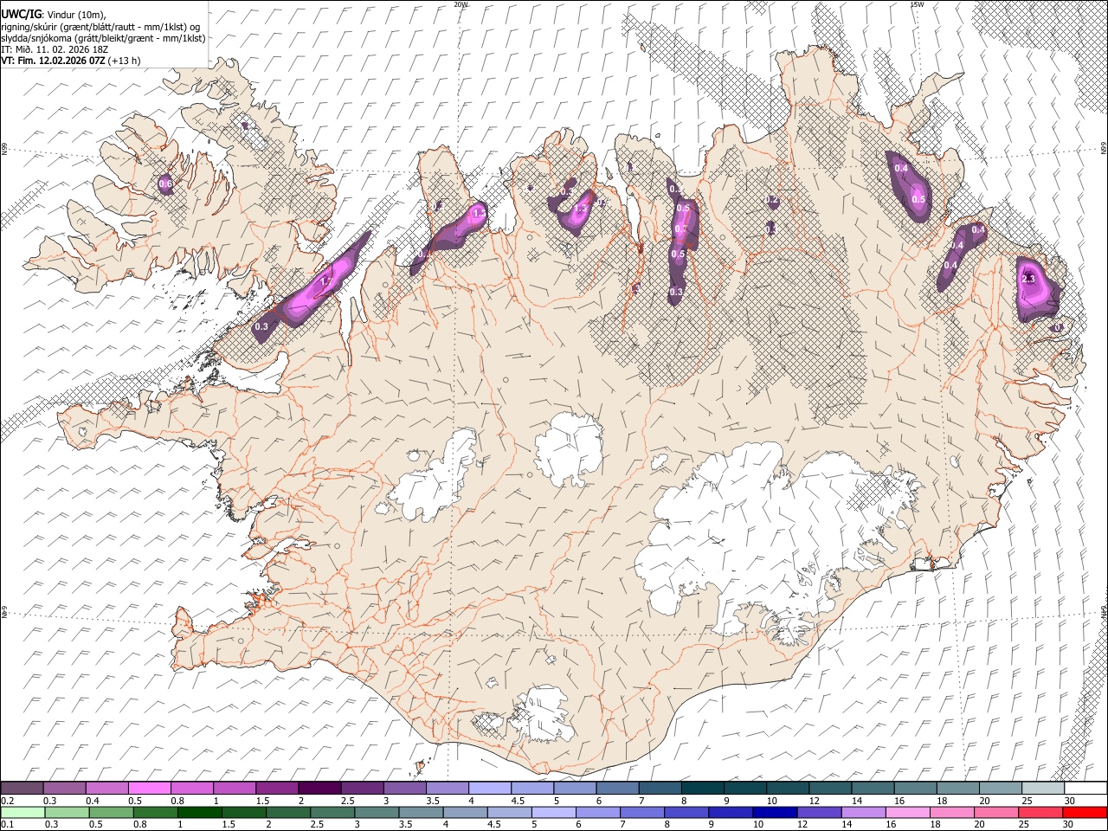Screen dimensions: 1108x831
Task: Click the 'rigning/skúrir (grænt/blátt/rautt' legend description line
Action: point(101,26)
